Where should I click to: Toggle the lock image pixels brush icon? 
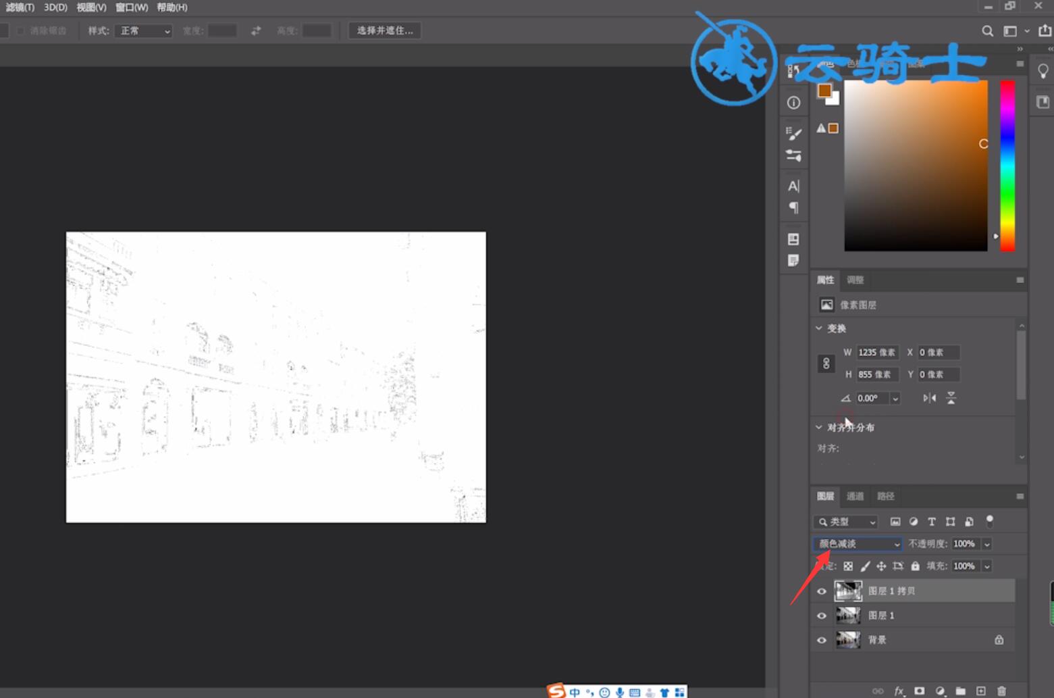click(x=865, y=566)
